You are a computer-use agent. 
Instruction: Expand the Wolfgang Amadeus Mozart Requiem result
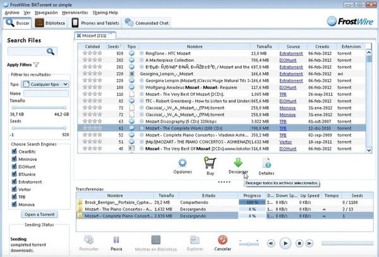click(141, 87)
